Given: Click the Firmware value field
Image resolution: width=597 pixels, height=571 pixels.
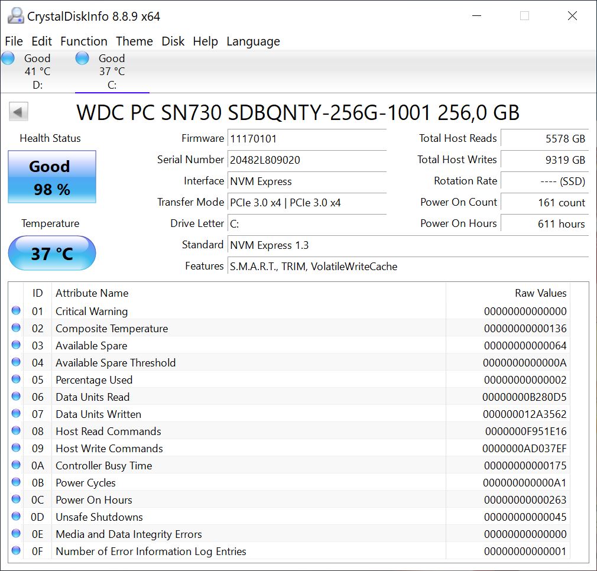Looking at the screenshot, I should [x=306, y=139].
